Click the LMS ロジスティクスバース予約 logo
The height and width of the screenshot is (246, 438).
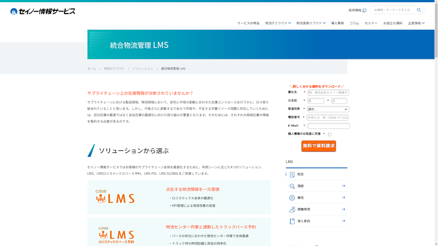tap(116, 235)
